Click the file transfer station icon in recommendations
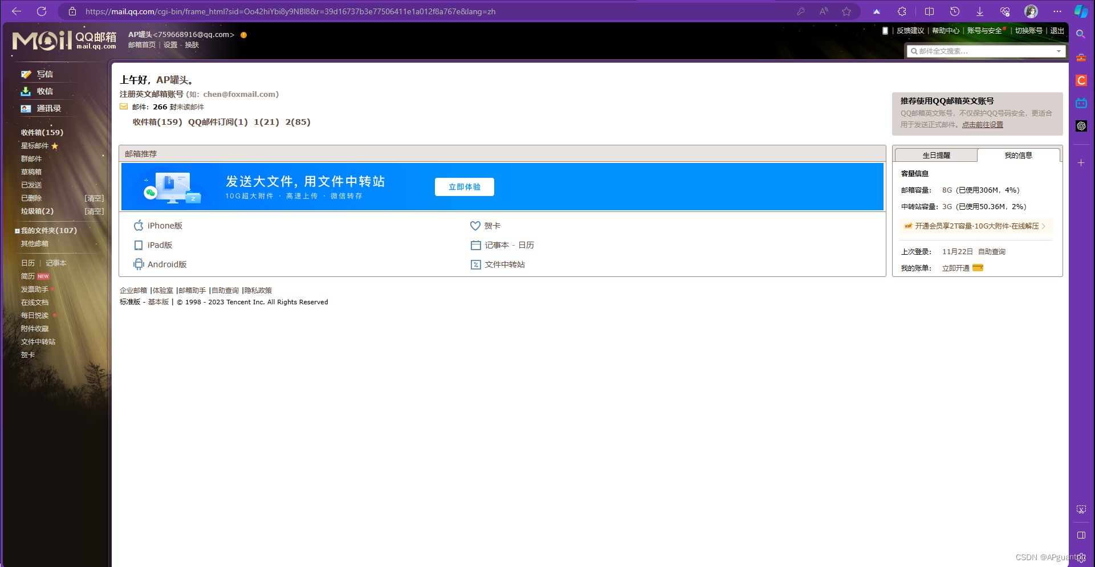1095x567 pixels. (476, 264)
